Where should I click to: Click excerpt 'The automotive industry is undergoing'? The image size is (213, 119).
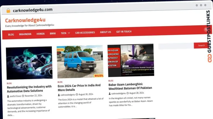tap(29, 108)
